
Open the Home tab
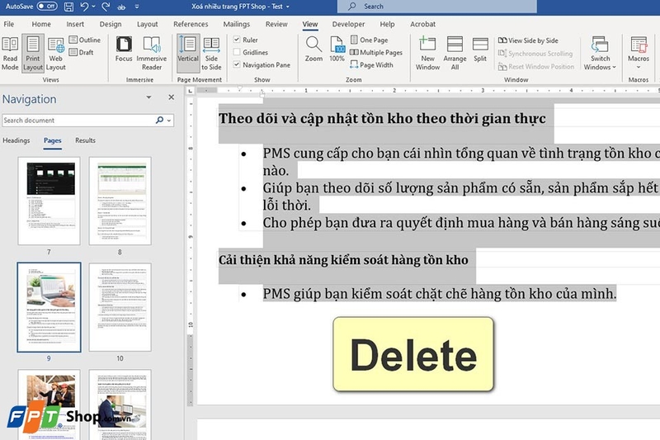tap(41, 24)
